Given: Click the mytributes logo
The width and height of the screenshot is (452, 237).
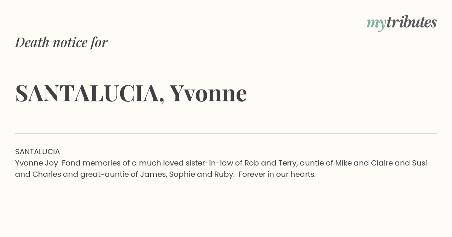Looking at the screenshot, I should (x=402, y=23).
